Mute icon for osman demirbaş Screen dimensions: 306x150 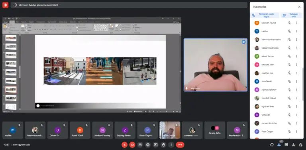click(289, 123)
